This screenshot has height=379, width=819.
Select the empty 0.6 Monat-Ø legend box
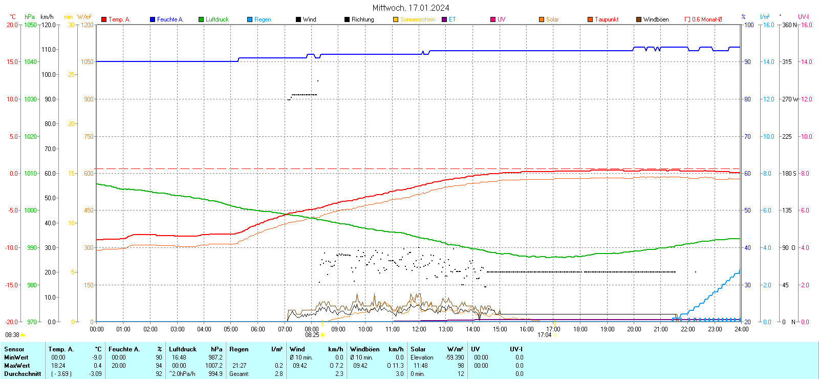point(687,19)
